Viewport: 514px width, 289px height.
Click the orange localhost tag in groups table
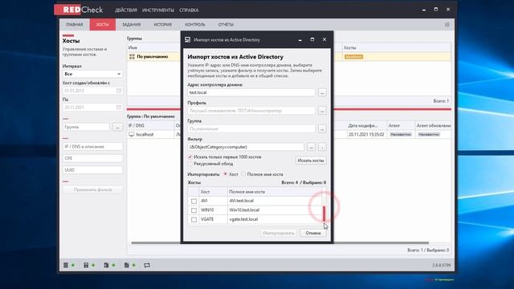(x=353, y=57)
